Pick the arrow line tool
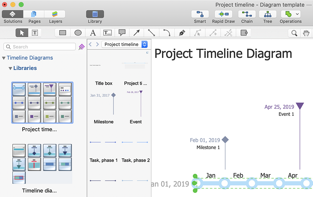 tap(137, 33)
